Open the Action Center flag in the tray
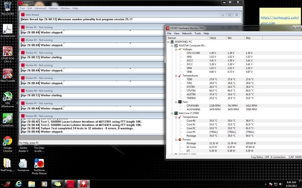The height and width of the screenshot is (188, 302). point(271,184)
